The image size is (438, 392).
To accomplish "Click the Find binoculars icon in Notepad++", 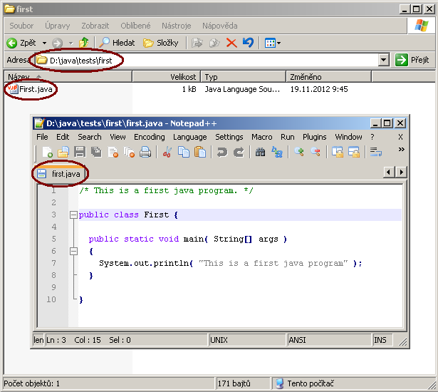I will pos(261,152).
